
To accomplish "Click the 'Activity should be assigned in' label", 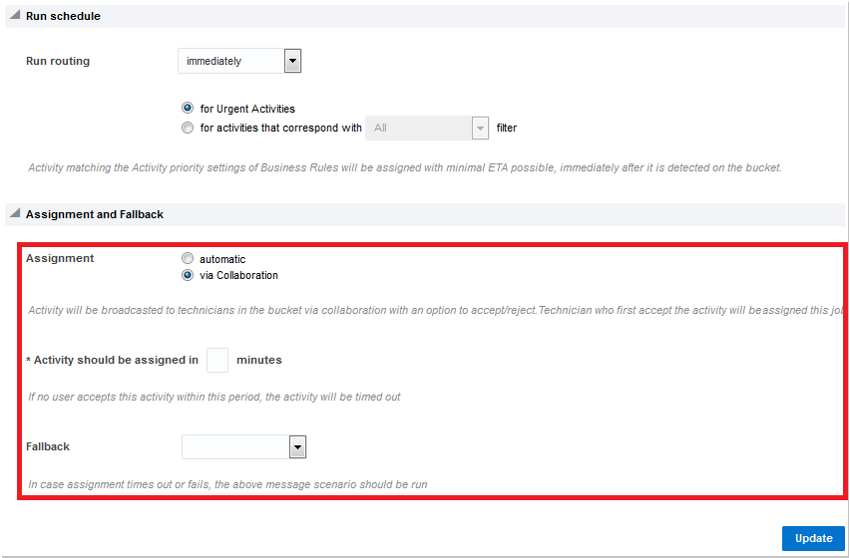I will (116, 360).
